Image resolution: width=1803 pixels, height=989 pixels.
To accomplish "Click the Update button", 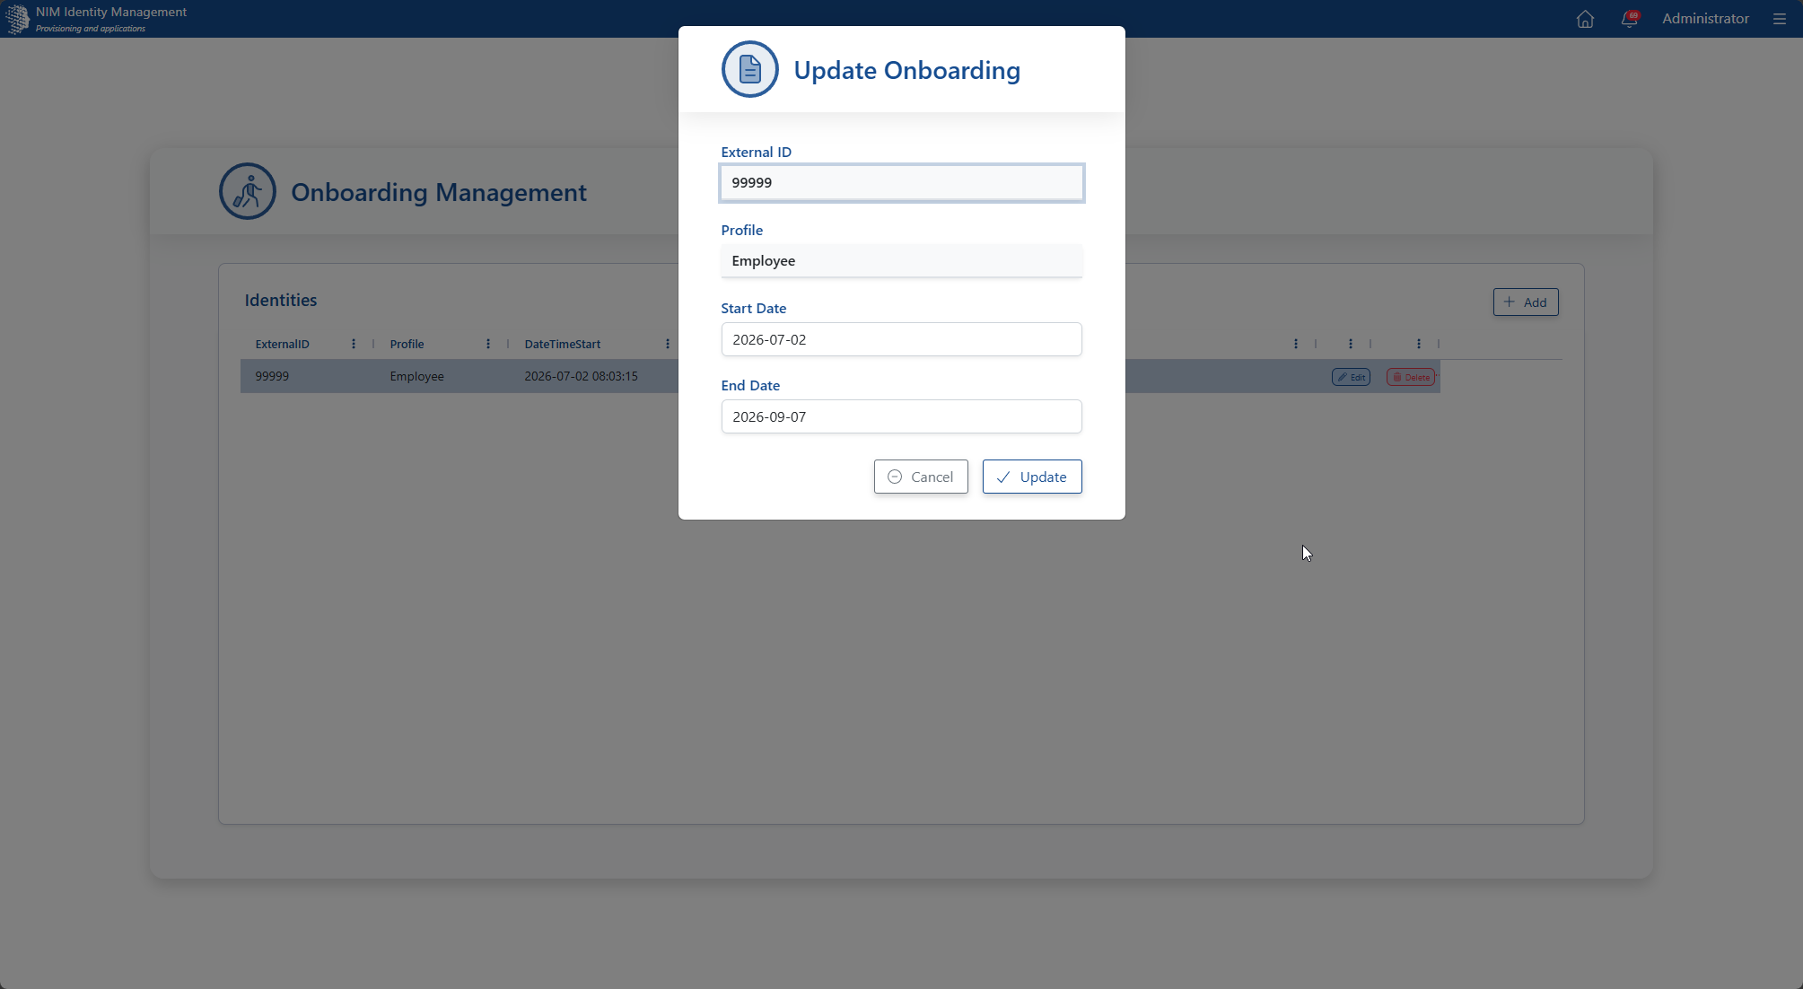I will click(x=1032, y=477).
